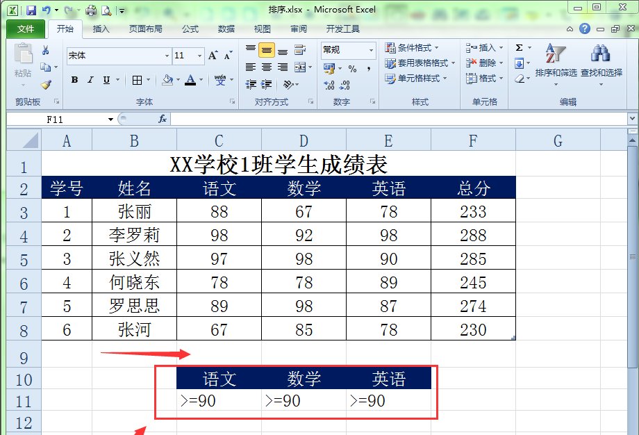
Task: Switch to the 插入 ribbon tab
Action: point(101,29)
